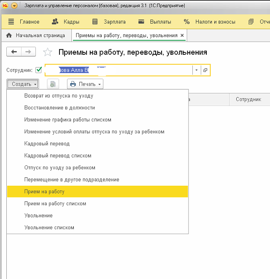The height and width of the screenshot is (279, 270).
Task: Go back with the left arrow button
Action: point(14,52)
